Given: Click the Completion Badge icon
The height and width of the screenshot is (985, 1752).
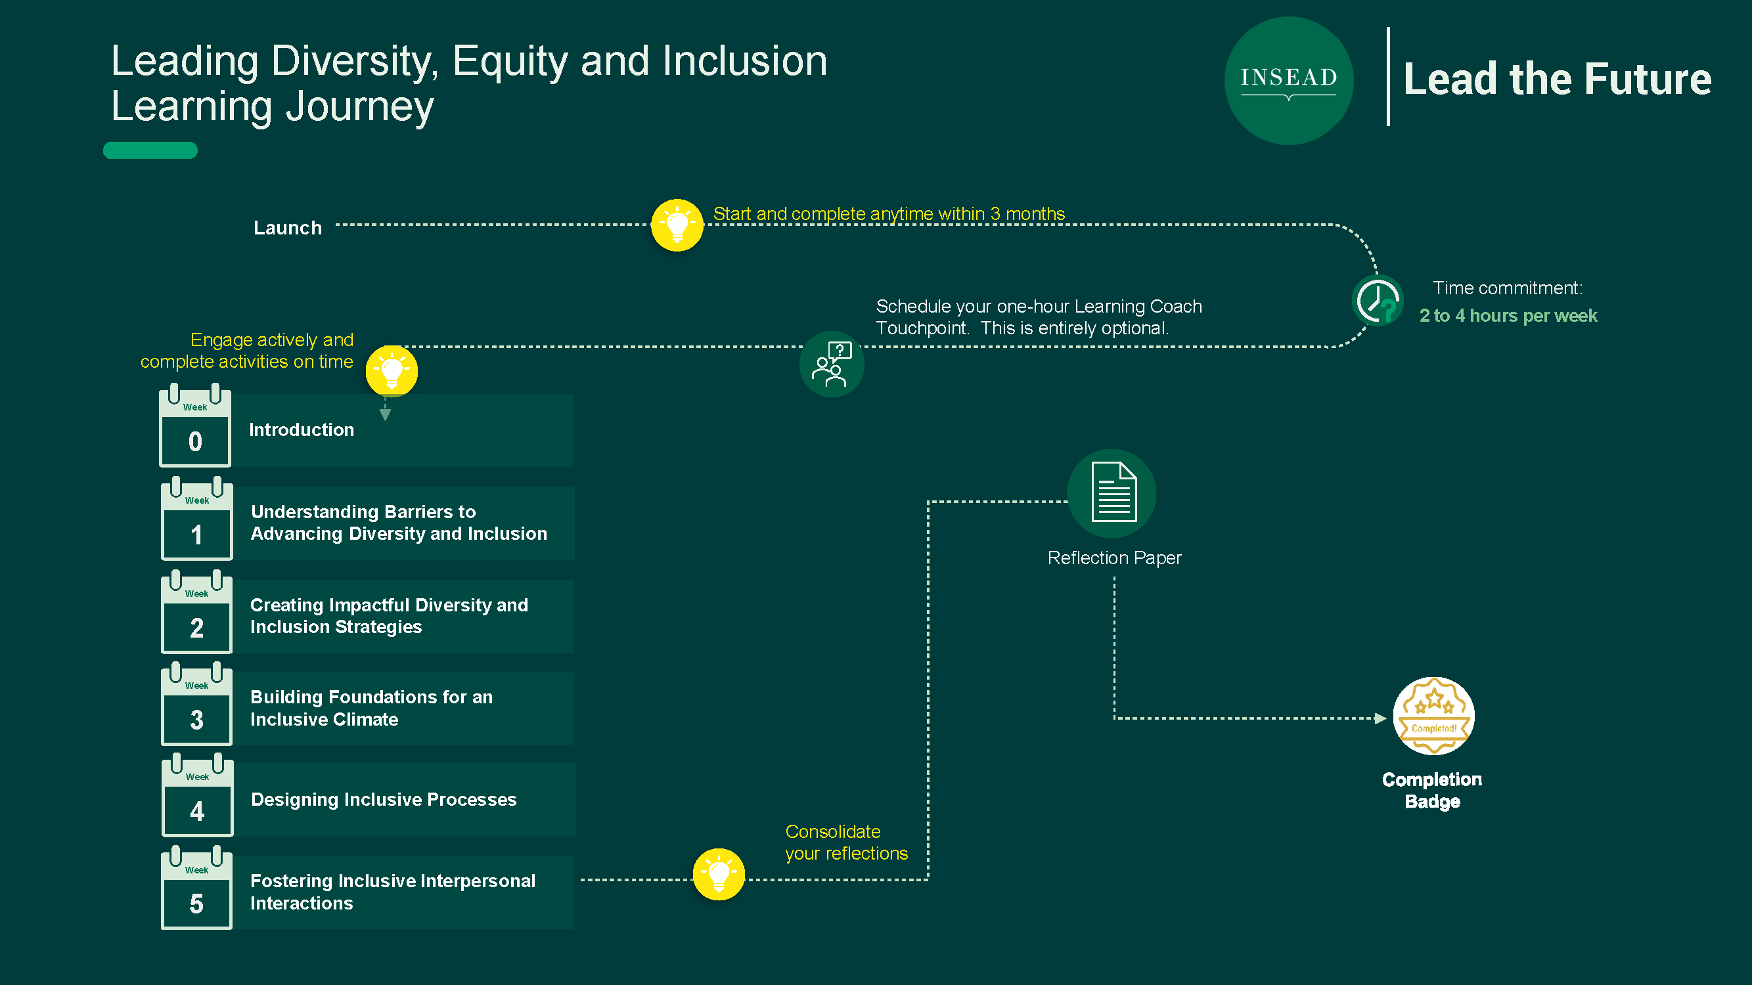Looking at the screenshot, I should pyautogui.click(x=1433, y=716).
